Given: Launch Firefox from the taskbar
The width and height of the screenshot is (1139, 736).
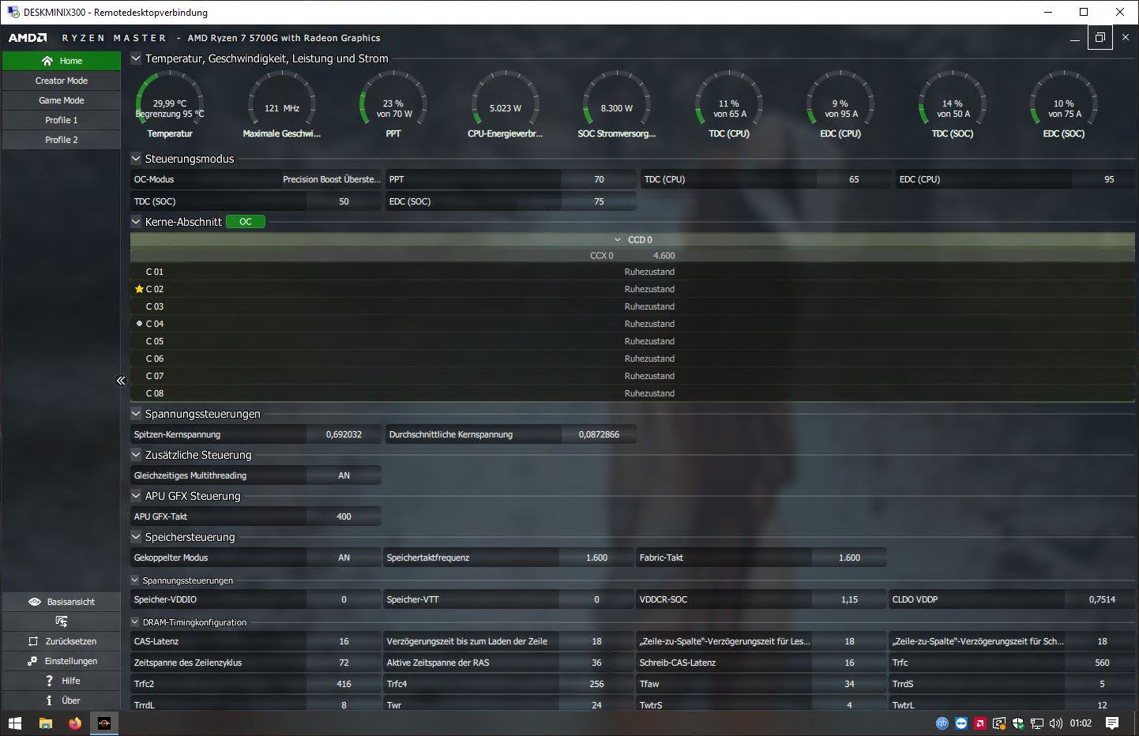Looking at the screenshot, I should click(75, 723).
